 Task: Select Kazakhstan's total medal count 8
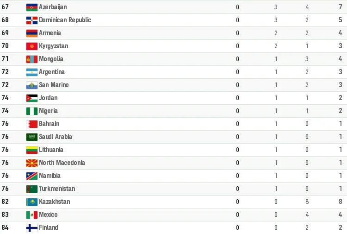click(x=341, y=202)
